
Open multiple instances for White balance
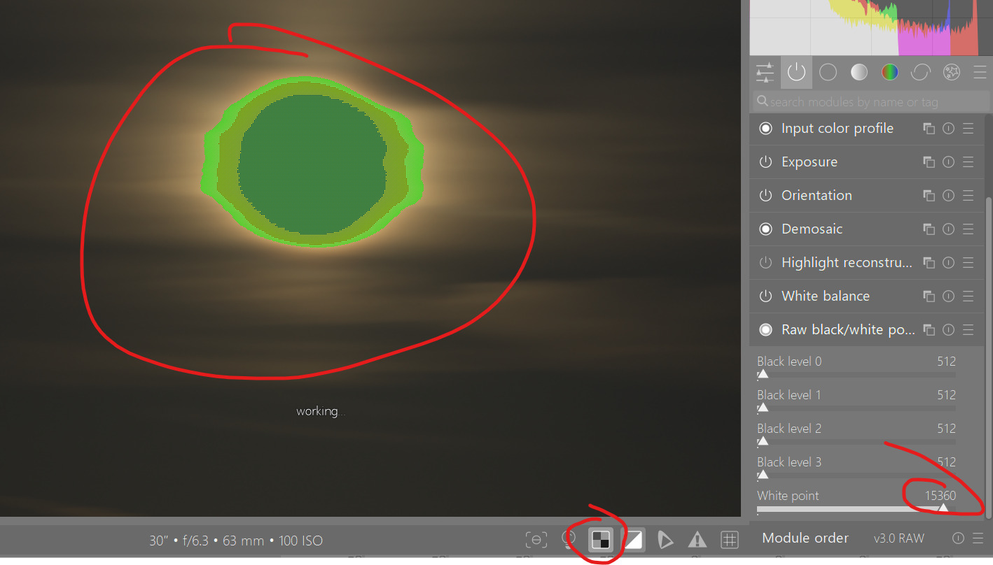pos(929,296)
